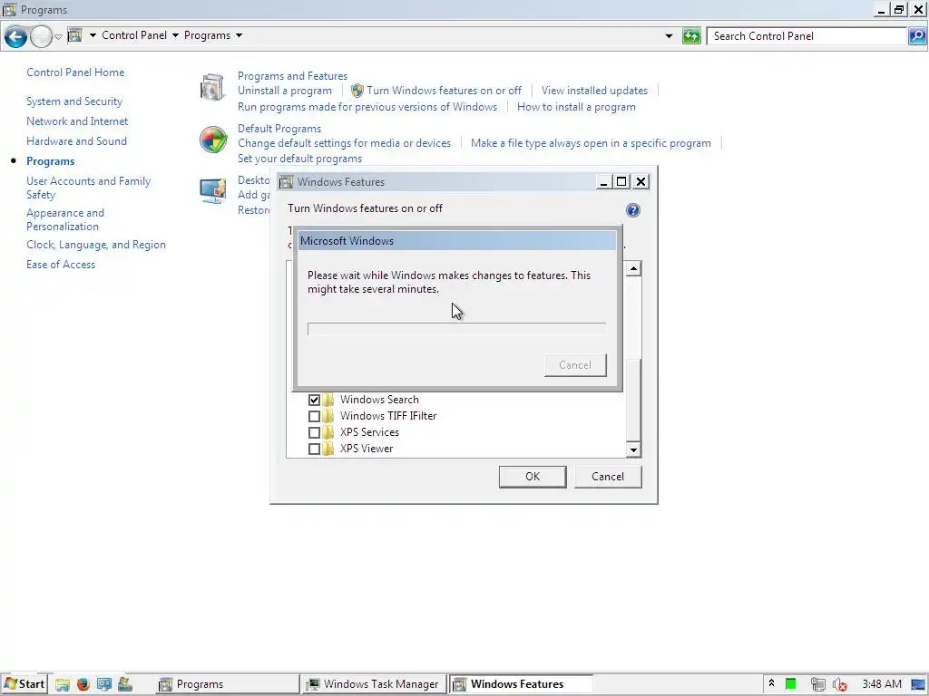Expand the arrow after Control Panel breadcrumb
929x696 pixels.
(175, 35)
